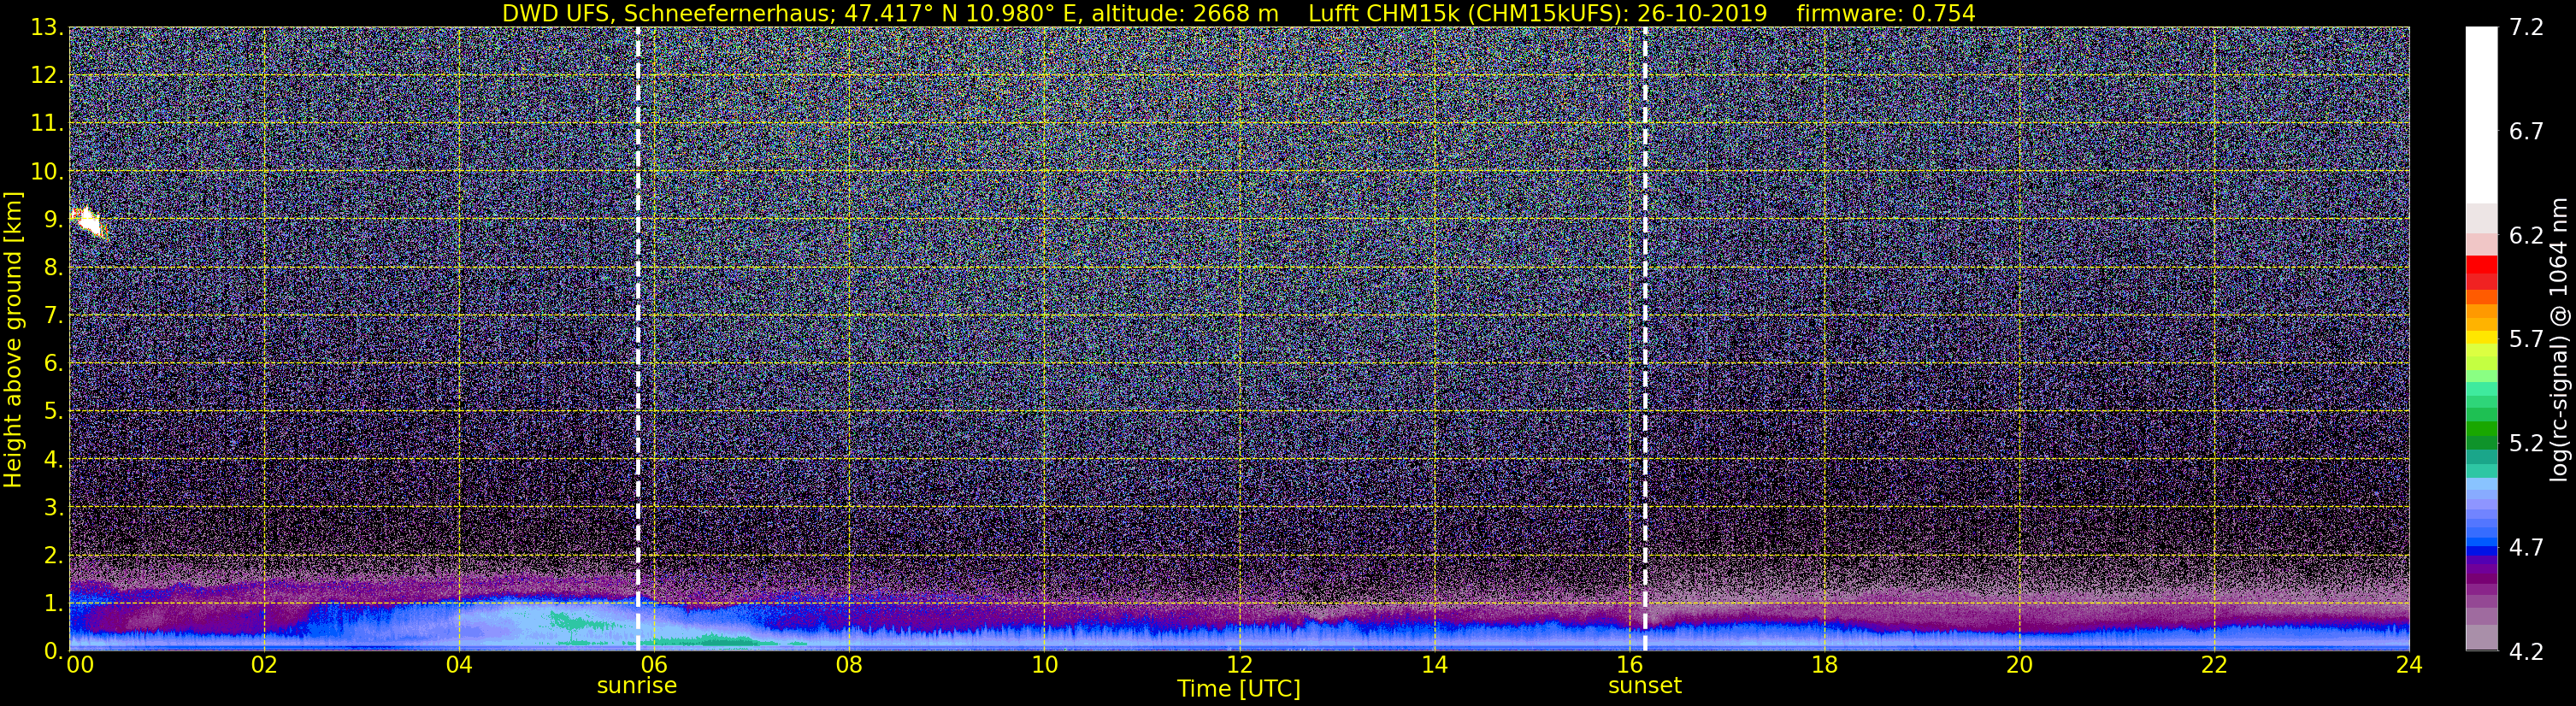This screenshot has height=706, width=2576.
Task: Click the height tick label '12.'
Action: pyautogui.click(x=47, y=76)
